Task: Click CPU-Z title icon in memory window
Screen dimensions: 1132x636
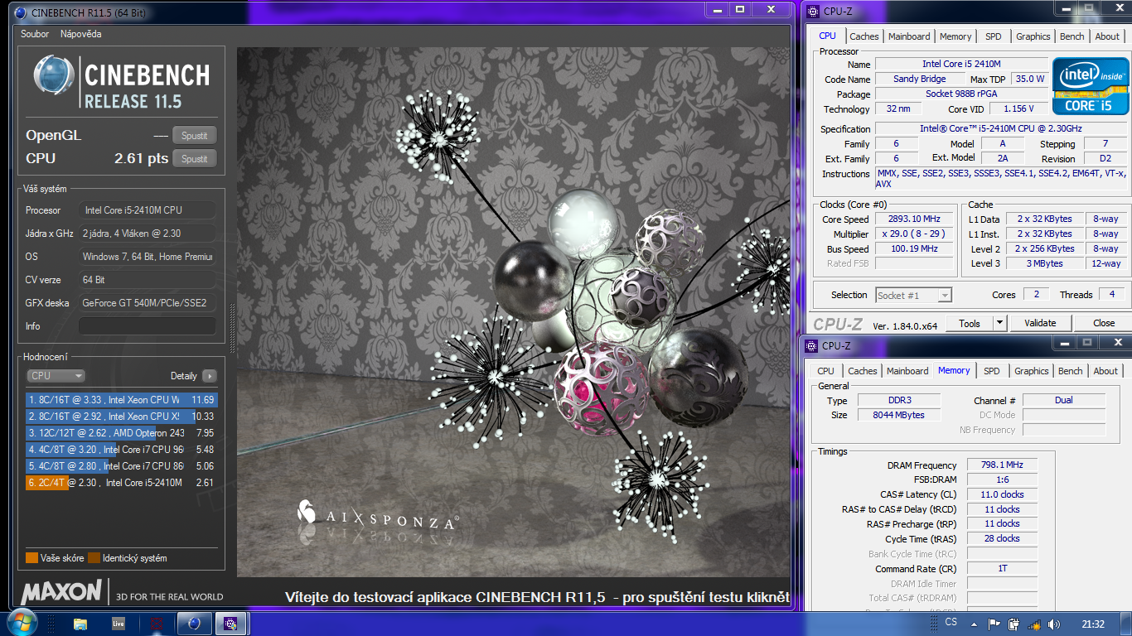Action: point(811,345)
